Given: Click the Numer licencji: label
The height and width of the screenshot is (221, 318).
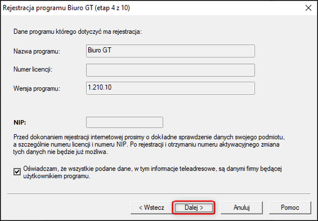Looking at the screenshot, I should pos(33,69).
